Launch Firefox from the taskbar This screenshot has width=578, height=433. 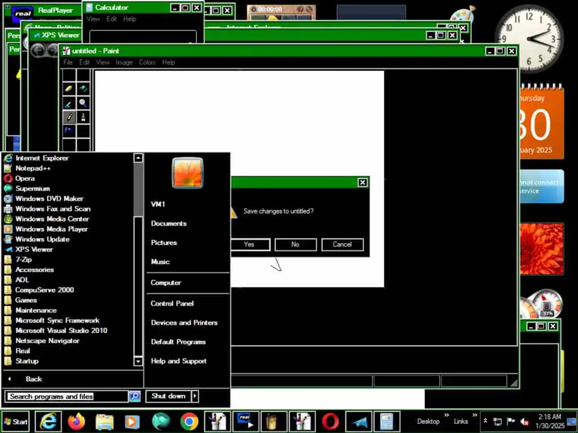(x=77, y=421)
